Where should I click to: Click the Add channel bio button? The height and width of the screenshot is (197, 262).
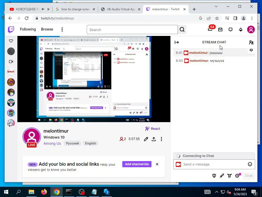[x=137, y=164]
